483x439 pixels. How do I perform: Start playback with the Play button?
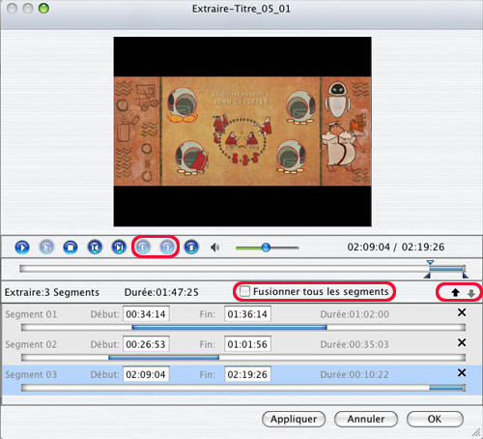[22, 248]
